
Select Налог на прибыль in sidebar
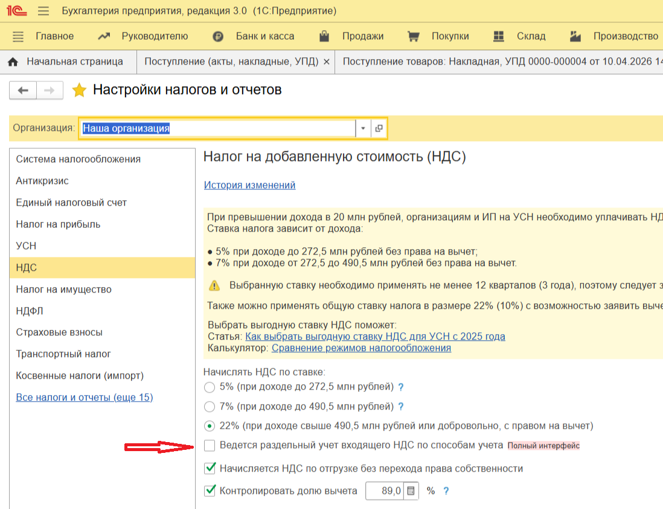click(x=102, y=224)
